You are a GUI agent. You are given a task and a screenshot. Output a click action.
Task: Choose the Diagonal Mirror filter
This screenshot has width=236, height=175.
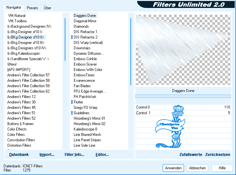(x=85, y=21)
